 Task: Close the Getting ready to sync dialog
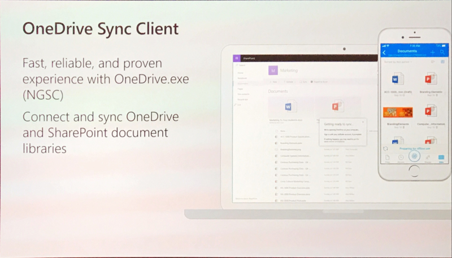pos(363,122)
